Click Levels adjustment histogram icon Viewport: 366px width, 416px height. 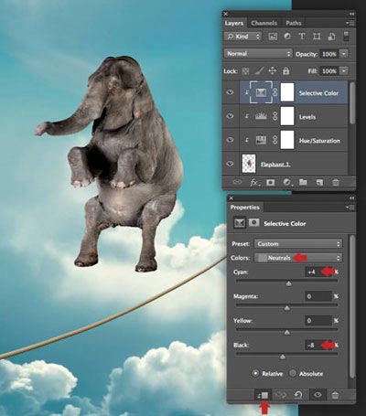tap(261, 116)
